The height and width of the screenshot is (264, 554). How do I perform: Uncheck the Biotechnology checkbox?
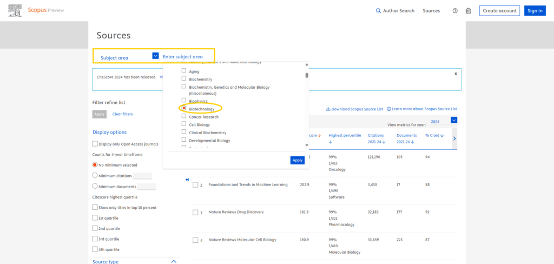(184, 109)
